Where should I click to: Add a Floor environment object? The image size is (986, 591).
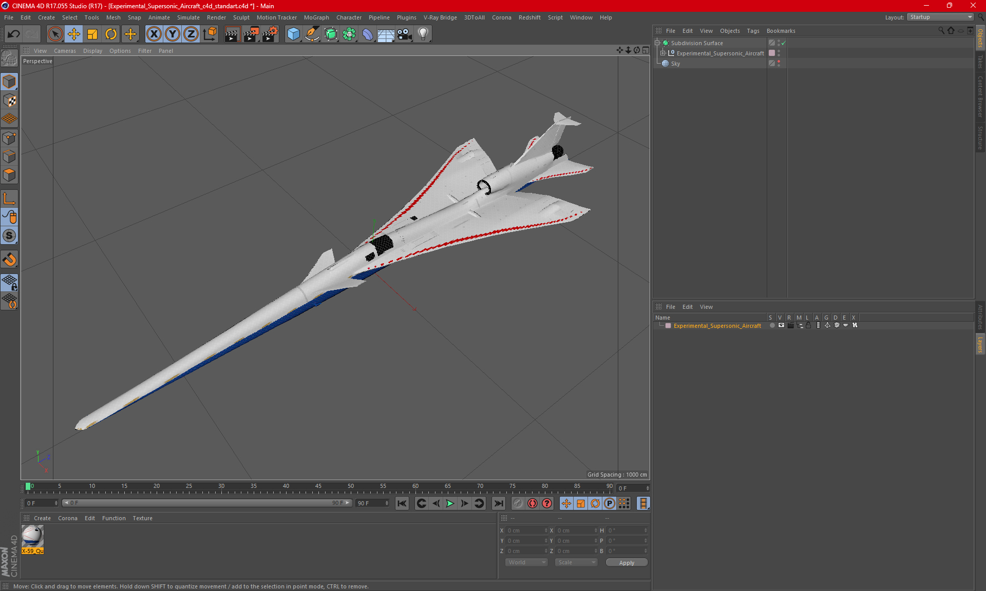[386, 34]
